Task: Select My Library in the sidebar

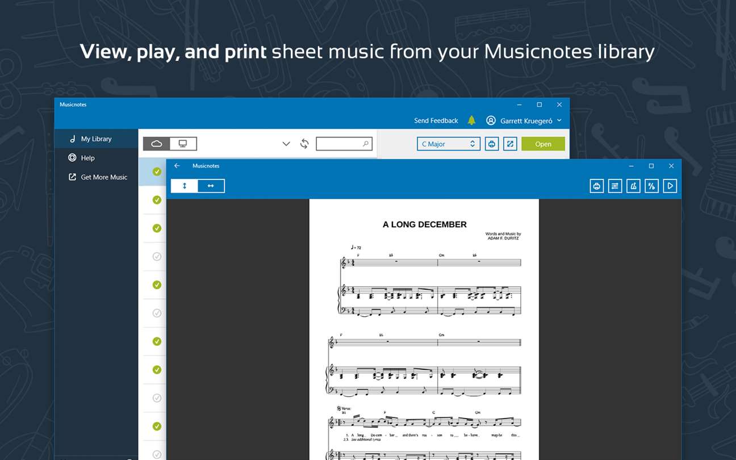Action: 97,139
